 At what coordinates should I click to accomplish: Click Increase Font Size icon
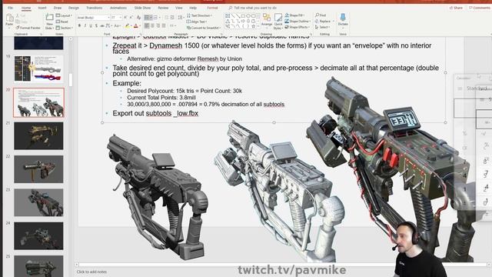[x=125, y=18]
